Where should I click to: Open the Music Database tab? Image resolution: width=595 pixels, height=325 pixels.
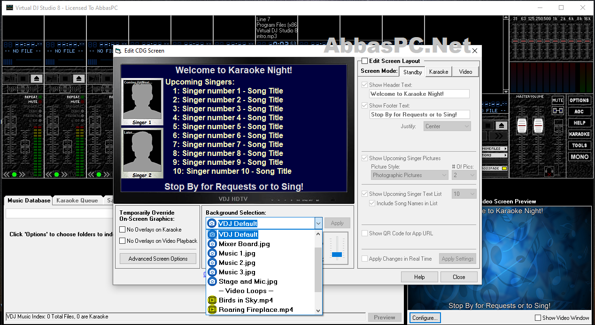tap(29, 201)
